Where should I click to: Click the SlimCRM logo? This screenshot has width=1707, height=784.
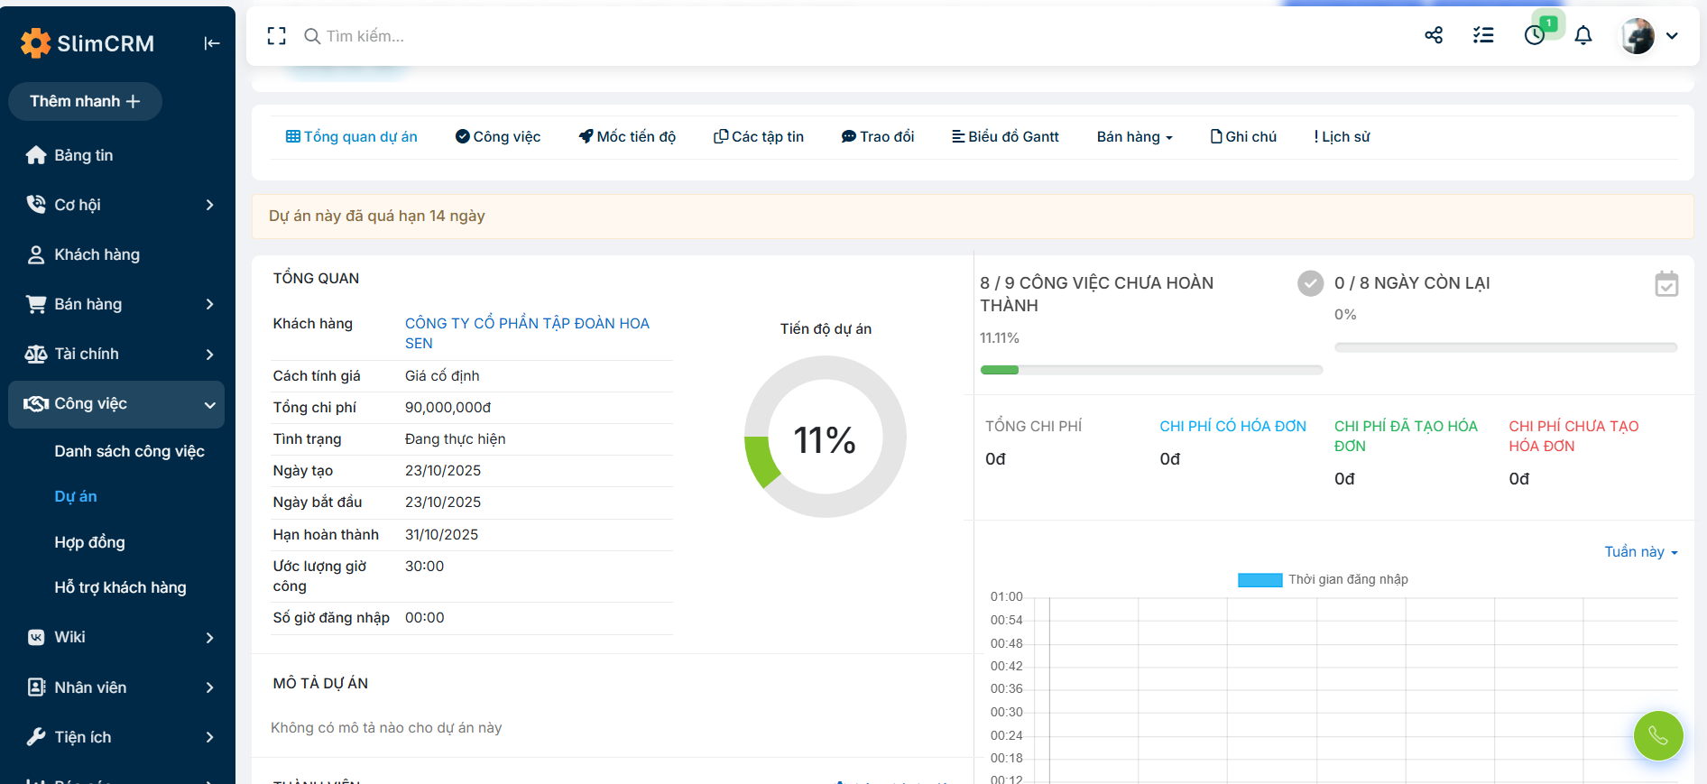(x=88, y=43)
